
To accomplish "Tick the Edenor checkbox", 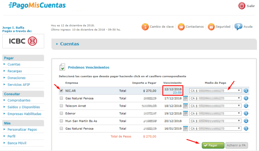I will 61,113.
